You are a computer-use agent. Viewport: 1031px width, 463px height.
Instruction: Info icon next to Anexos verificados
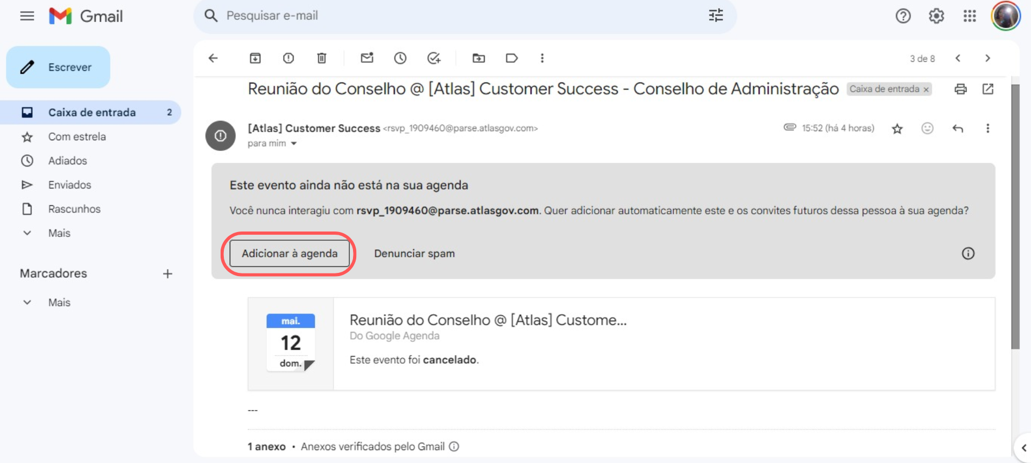(x=454, y=446)
